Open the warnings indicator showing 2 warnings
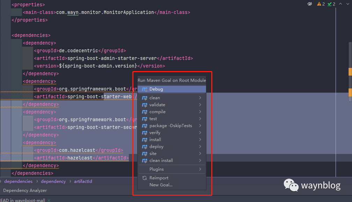This screenshot has width=352, height=202. click(321, 4)
